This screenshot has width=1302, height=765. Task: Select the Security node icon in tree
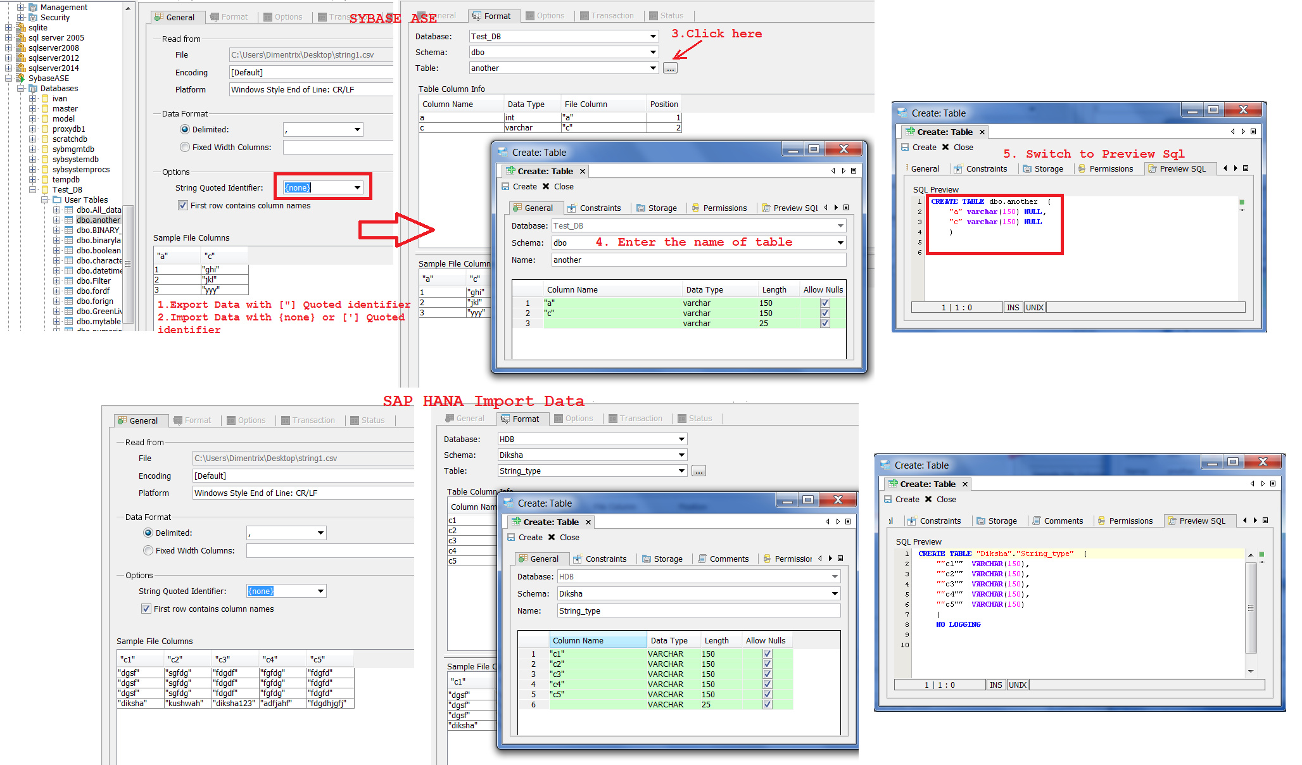(x=33, y=18)
